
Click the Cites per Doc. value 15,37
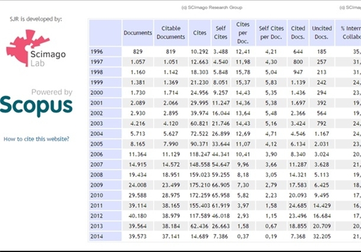click(x=243, y=83)
